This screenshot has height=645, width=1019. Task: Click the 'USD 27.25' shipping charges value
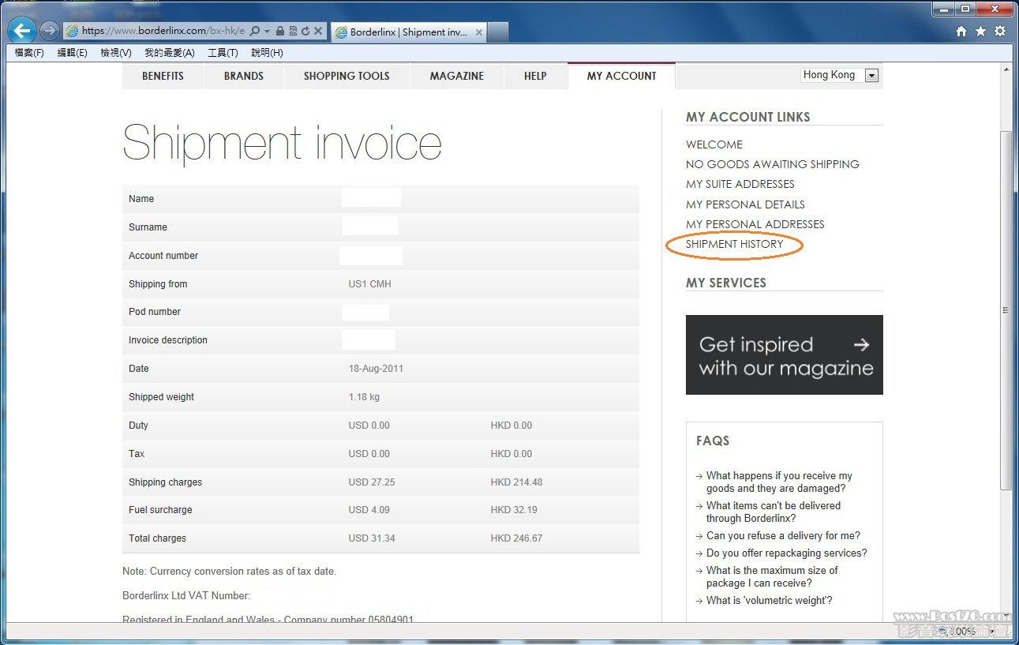(372, 482)
